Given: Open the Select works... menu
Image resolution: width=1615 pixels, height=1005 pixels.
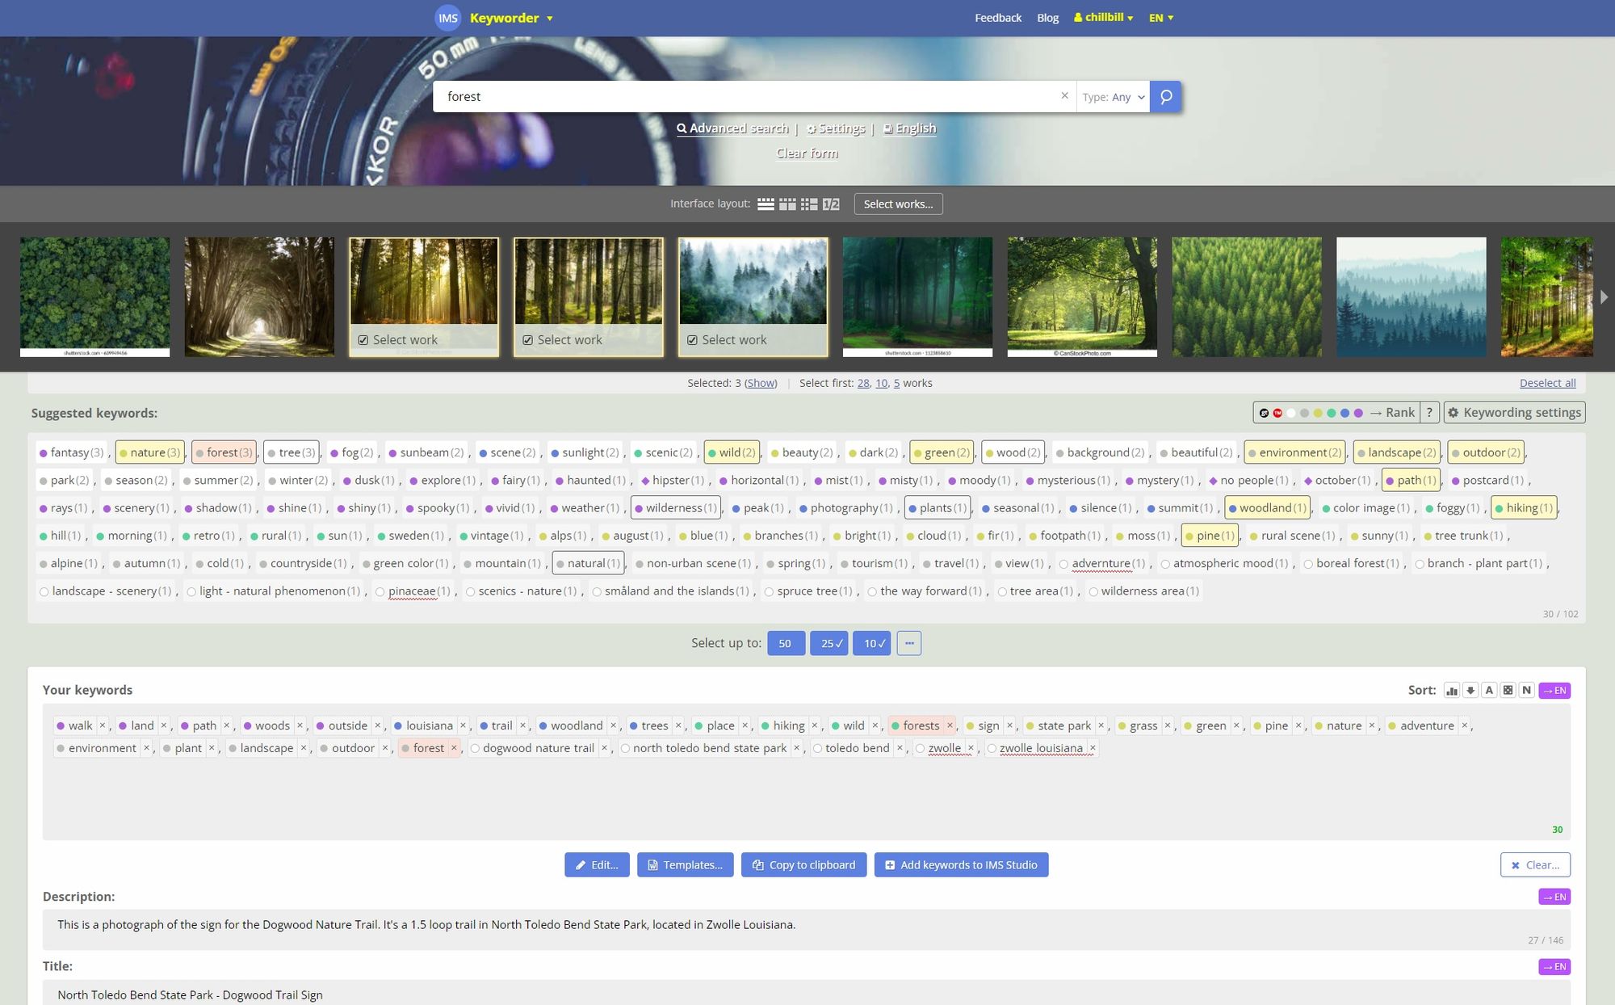Looking at the screenshot, I should coord(898,204).
